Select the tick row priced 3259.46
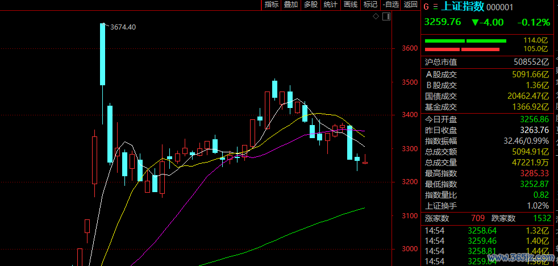This screenshot has height=266, width=558. tap(488, 241)
